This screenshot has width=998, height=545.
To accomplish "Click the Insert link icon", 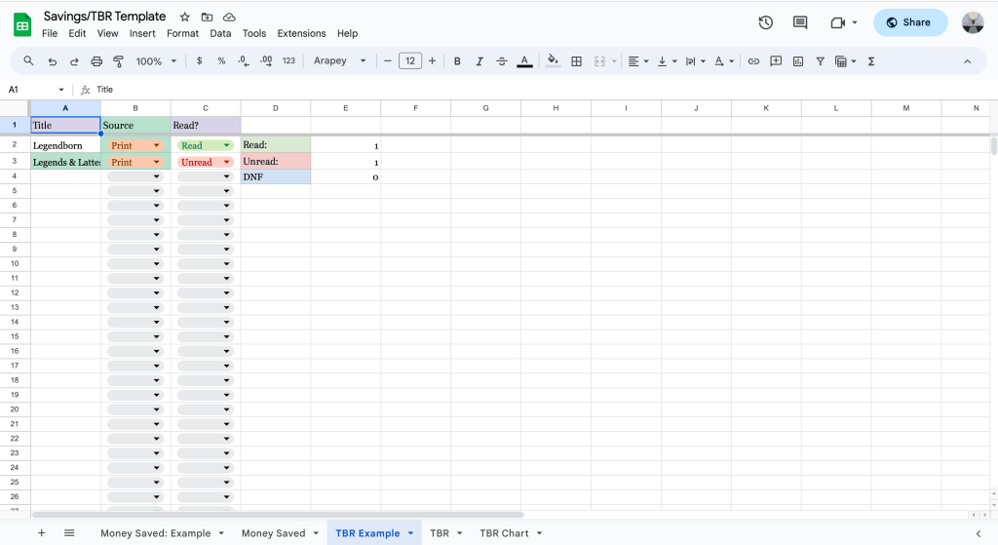I will point(753,61).
